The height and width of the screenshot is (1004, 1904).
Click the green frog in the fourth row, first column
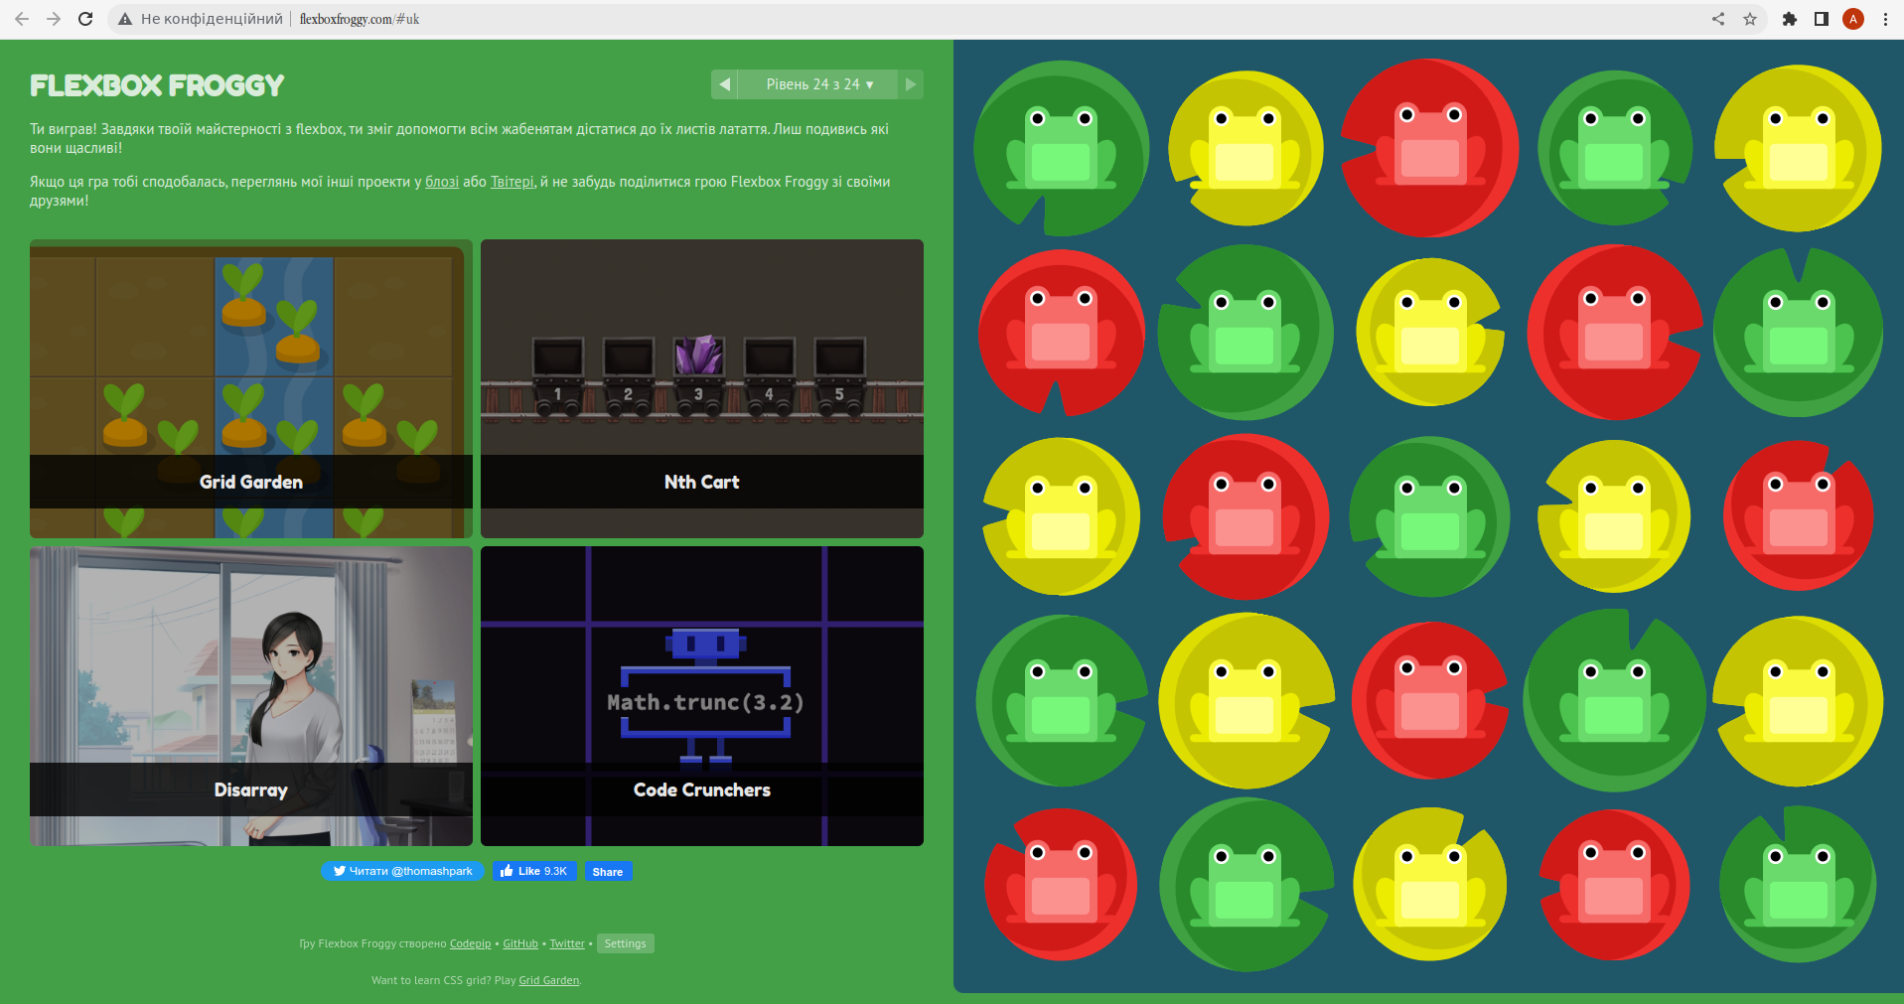tap(1061, 700)
